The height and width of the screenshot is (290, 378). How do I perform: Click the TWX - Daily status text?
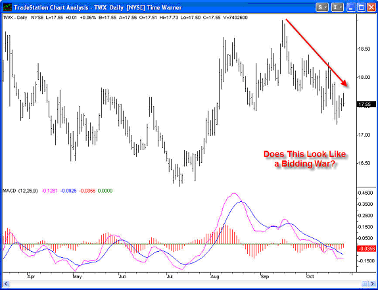[x=15, y=18]
